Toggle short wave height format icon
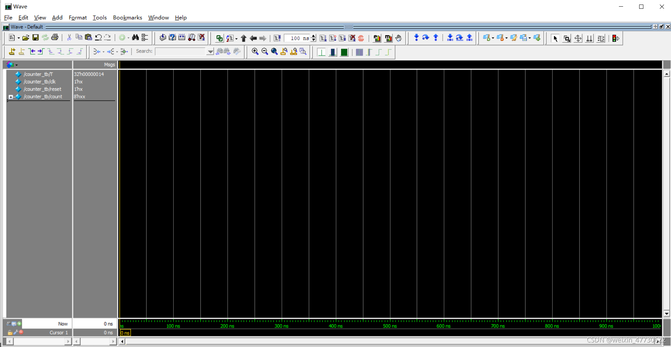 (321, 52)
